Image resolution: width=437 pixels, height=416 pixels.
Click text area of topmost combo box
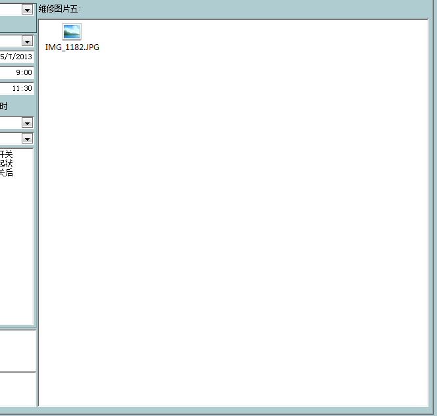[10, 9]
